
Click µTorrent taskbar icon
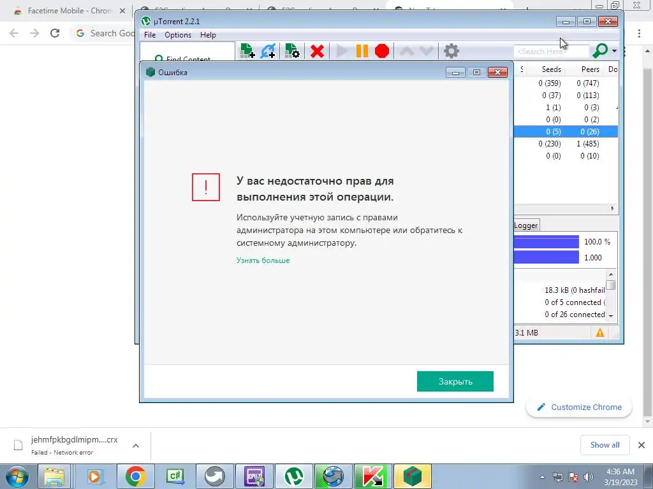[294, 476]
